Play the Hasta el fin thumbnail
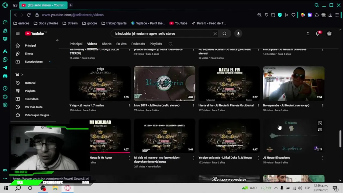This screenshot has height=193, width=343. pos(229,84)
